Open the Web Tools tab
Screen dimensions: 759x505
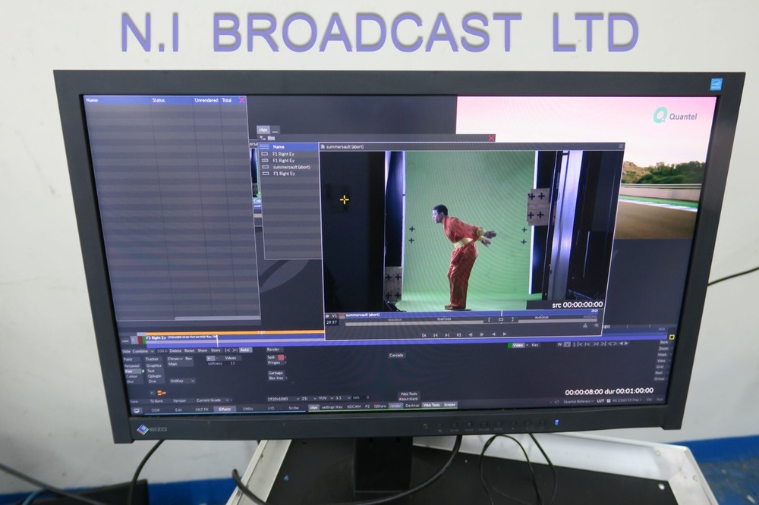[431, 405]
